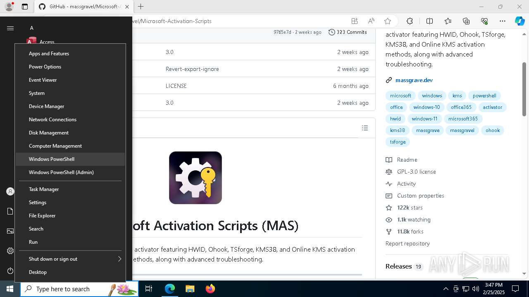Launch Microsoft Edge from taskbar

click(x=170, y=289)
